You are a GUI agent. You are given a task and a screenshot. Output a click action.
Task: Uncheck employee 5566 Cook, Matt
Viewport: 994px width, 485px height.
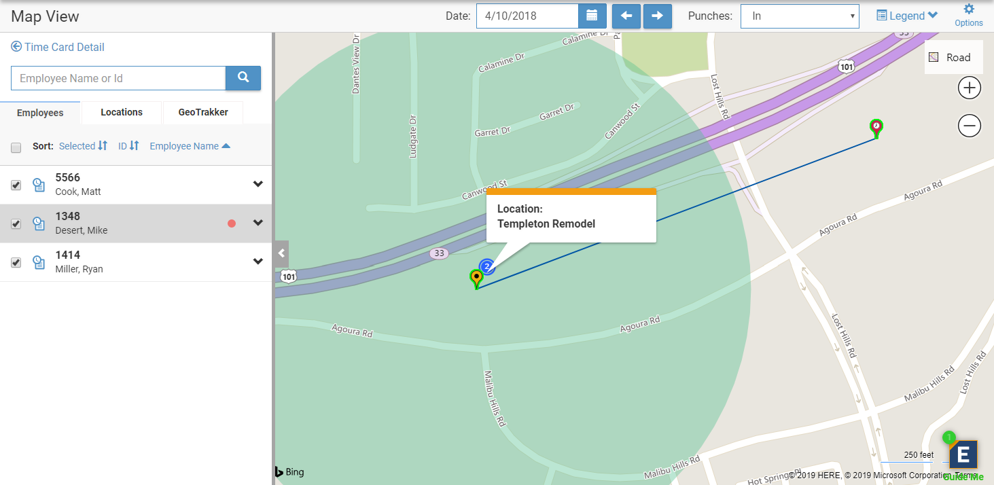[16, 185]
